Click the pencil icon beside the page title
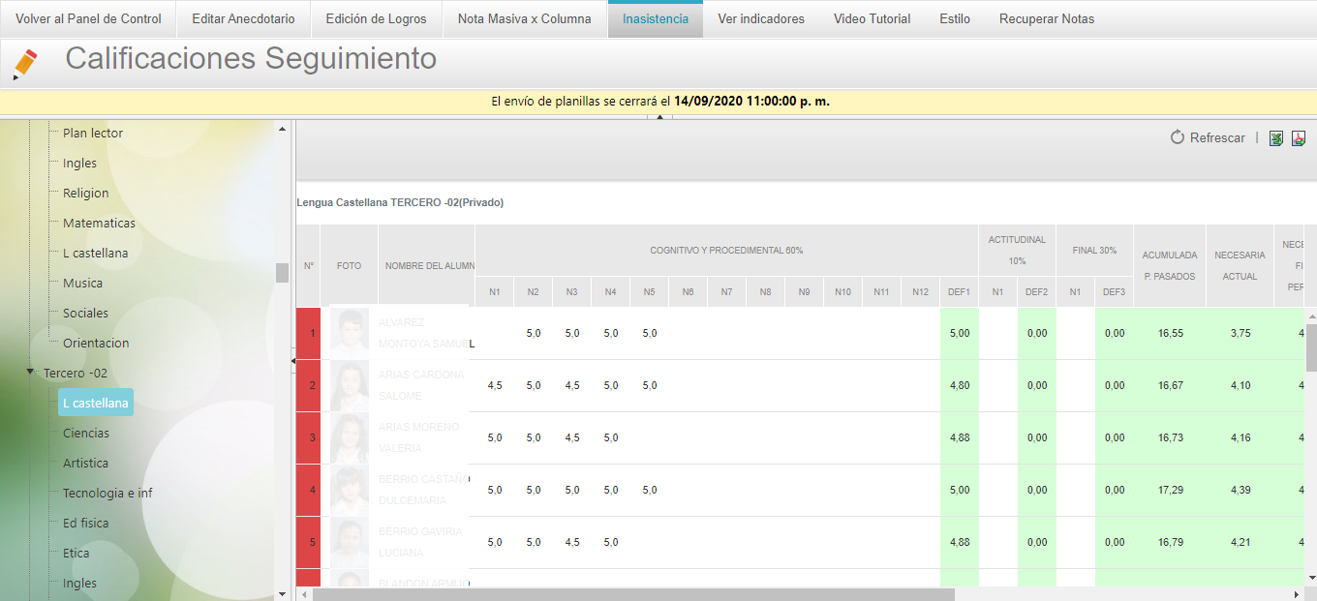 [25, 63]
